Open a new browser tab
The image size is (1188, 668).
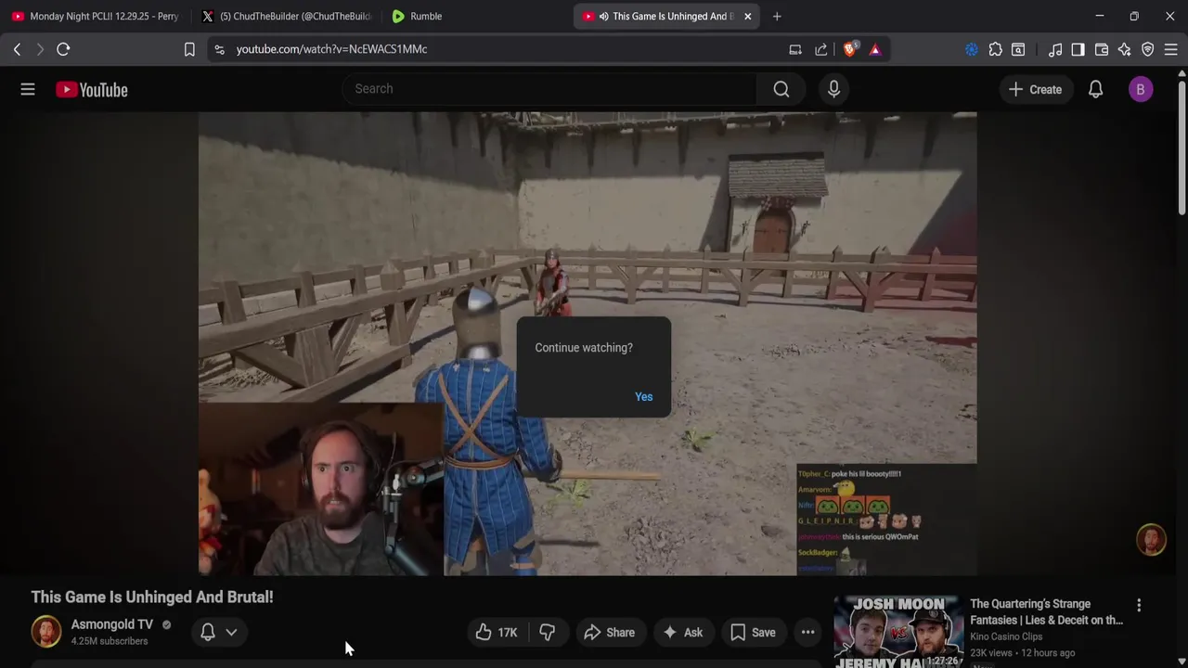pos(777,16)
